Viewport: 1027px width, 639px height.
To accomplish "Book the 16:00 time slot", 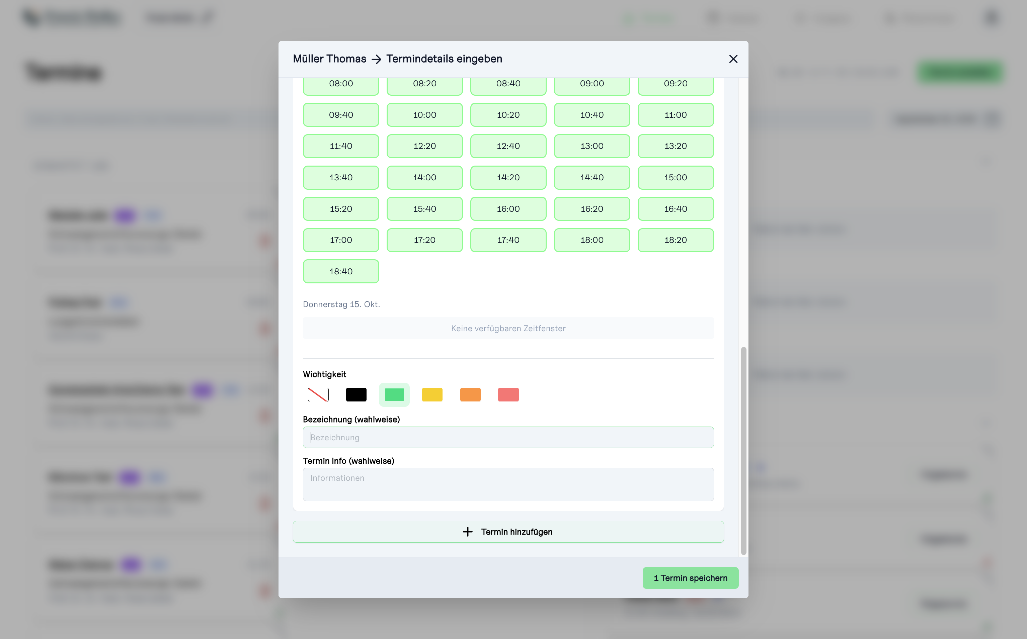I will (x=508, y=209).
